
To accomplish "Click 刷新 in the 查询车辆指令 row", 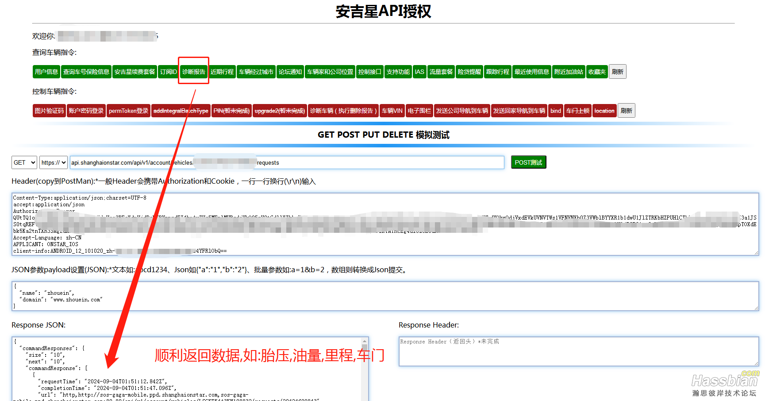I will click(x=618, y=72).
